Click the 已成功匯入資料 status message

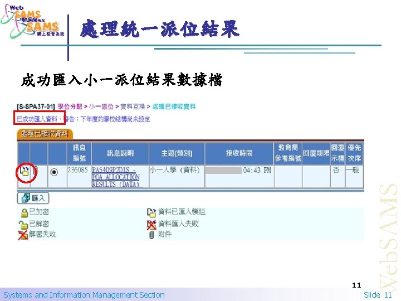pos(37,119)
